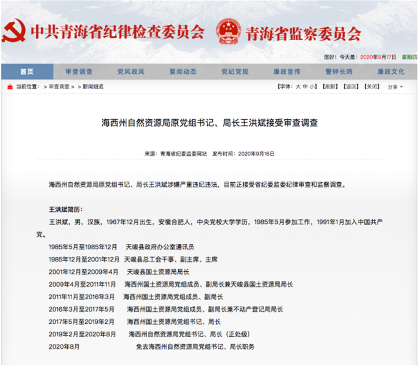Viewport: 420px width, 366px height.
Task: Switch to the 审查调查 navigation tab
Action: pyautogui.click(x=78, y=72)
